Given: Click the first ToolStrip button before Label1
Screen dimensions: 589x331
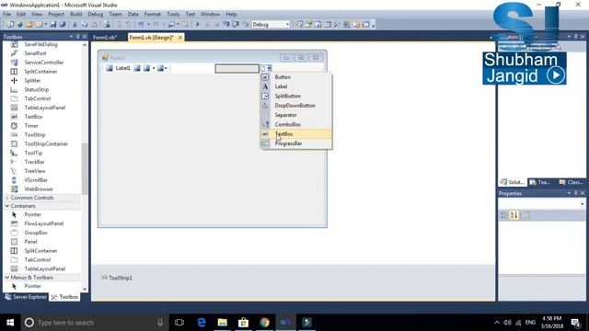Looking at the screenshot, I should coord(110,68).
